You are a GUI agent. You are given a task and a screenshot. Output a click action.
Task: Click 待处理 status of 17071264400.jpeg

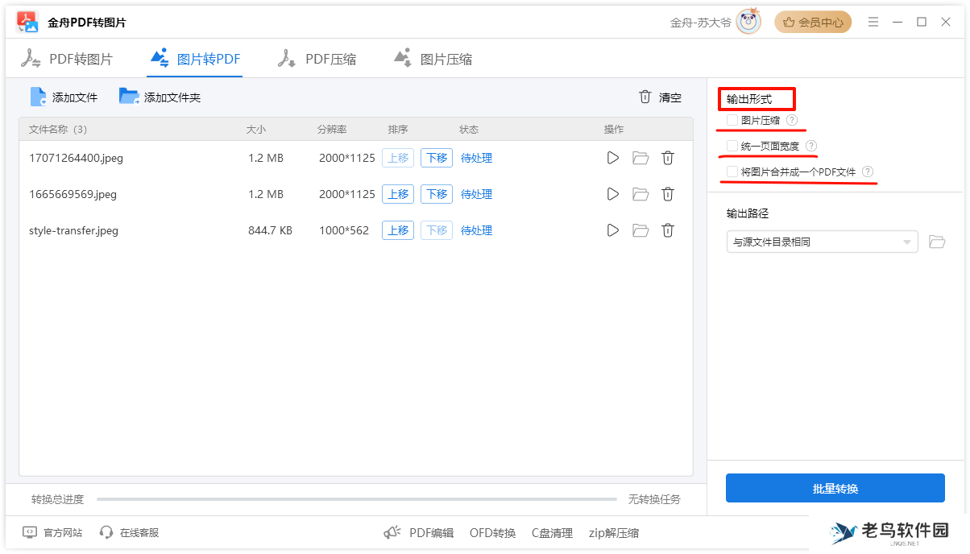click(x=476, y=158)
